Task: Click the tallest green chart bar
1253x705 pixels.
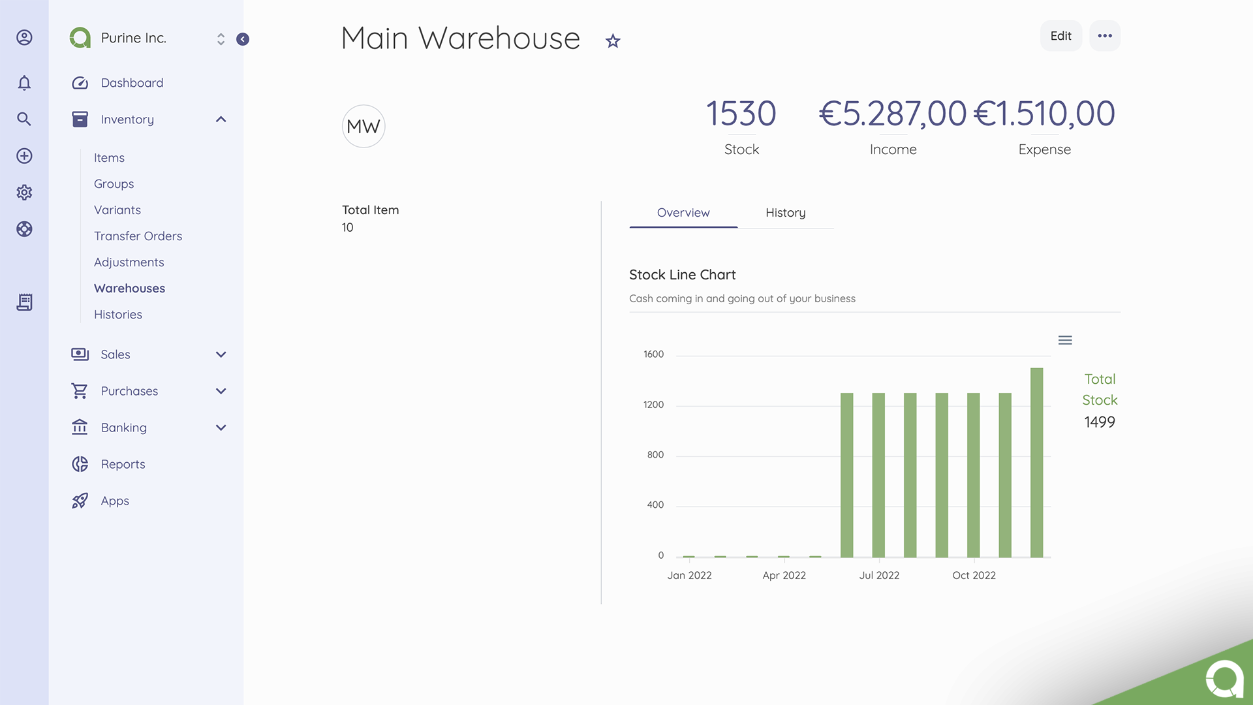Action: coord(1036,462)
